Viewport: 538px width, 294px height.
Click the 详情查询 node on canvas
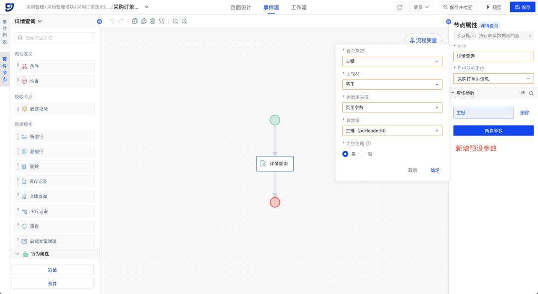275,163
